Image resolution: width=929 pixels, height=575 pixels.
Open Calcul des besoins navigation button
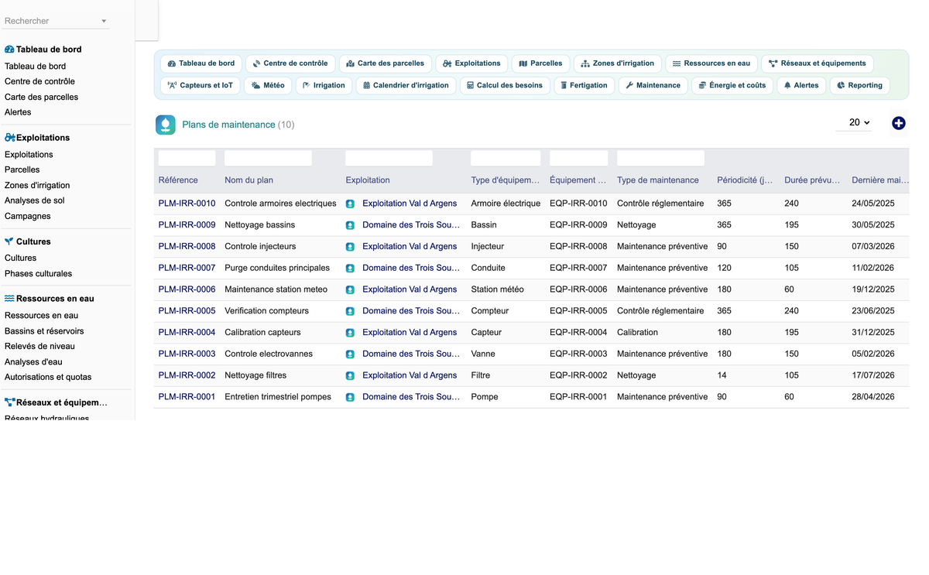click(505, 85)
